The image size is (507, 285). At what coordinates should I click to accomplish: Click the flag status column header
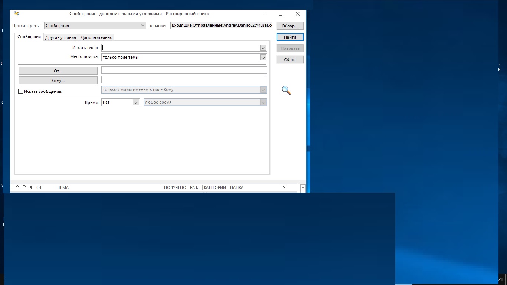point(285,187)
